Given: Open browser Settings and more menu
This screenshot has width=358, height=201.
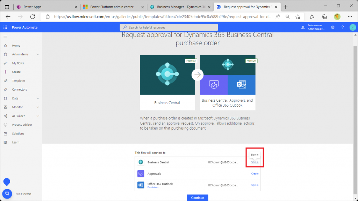Looking at the screenshot, I should (x=350, y=17).
